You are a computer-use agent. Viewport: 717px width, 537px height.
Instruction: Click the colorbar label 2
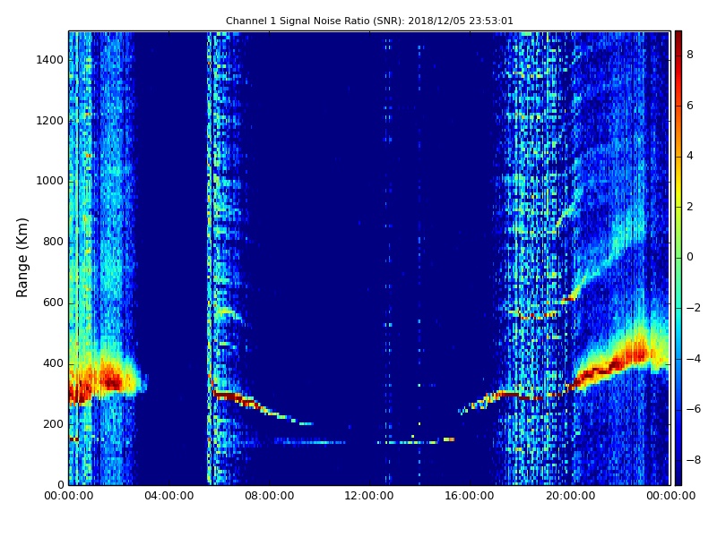[x=690, y=207]
